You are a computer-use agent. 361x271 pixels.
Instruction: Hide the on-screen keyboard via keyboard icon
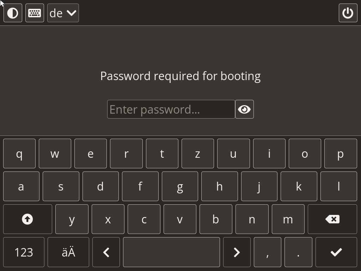click(35, 13)
